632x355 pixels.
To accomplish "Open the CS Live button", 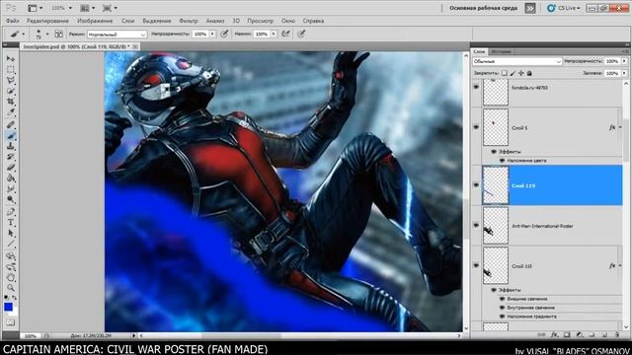I will click(x=564, y=8).
